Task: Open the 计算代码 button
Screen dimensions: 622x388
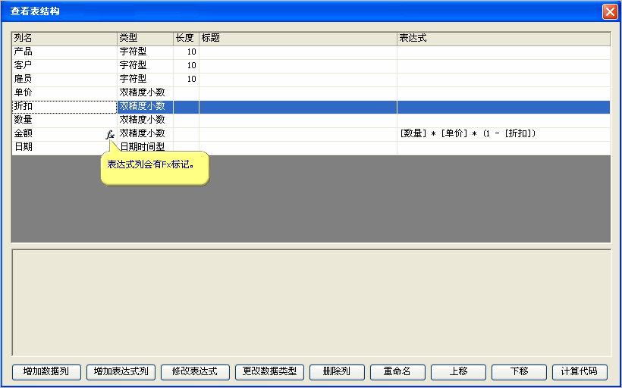Action: pos(580,371)
